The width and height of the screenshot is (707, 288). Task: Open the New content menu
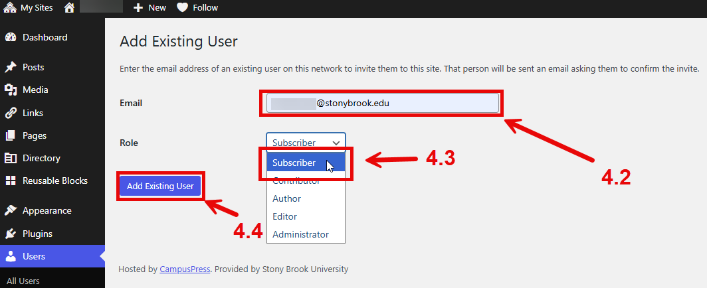(150, 8)
